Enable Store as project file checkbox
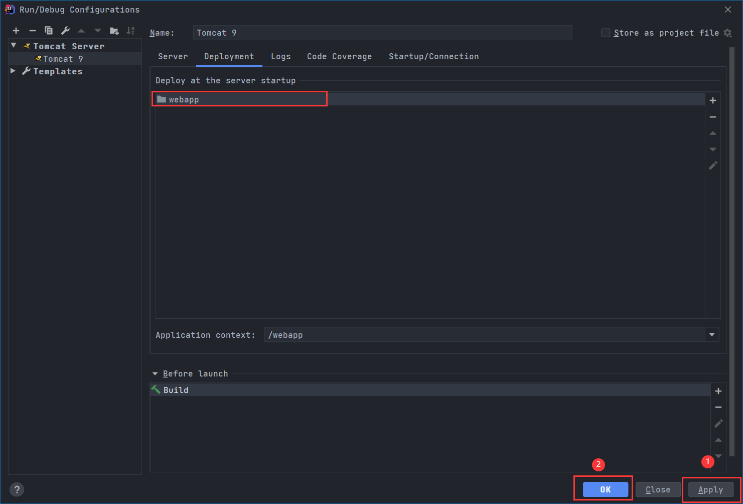The image size is (743, 504). 606,33
